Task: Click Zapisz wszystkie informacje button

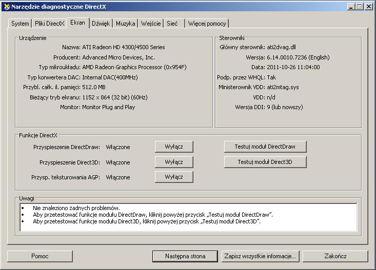Action: [260, 256]
